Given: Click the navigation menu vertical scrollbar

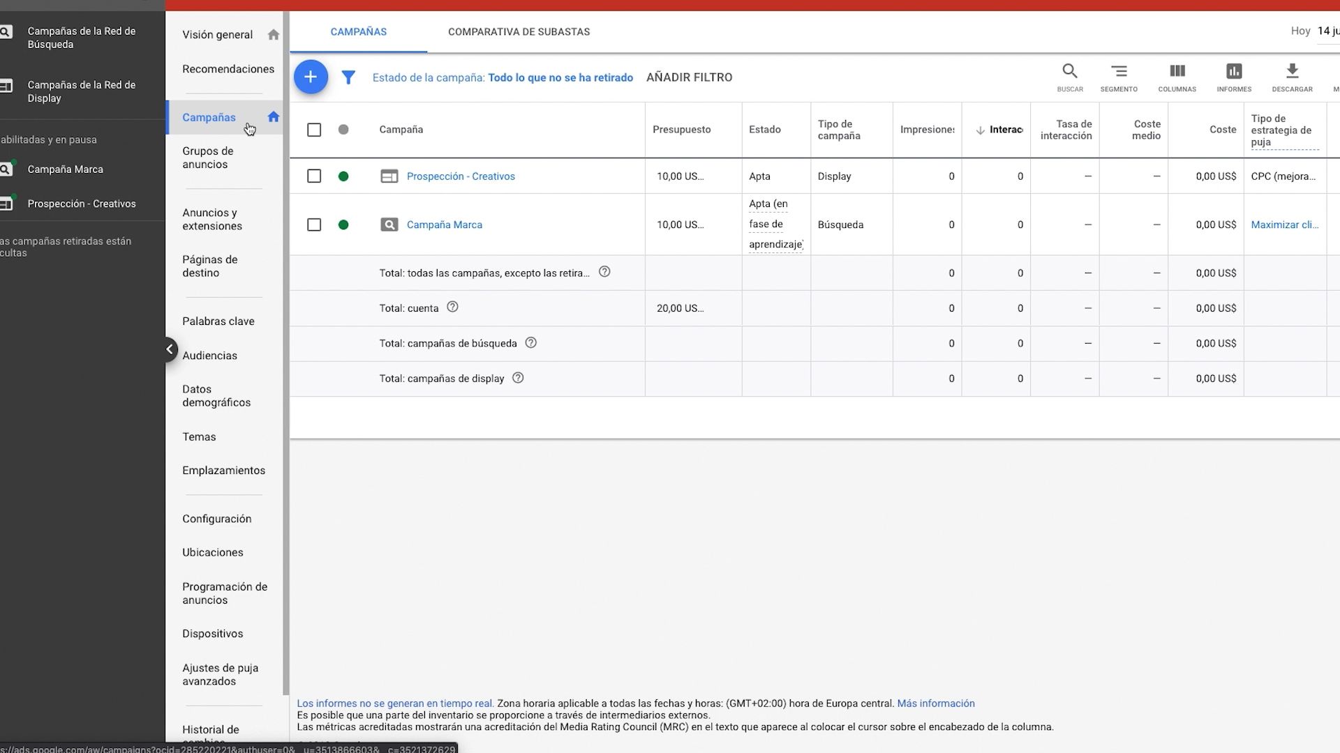Looking at the screenshot, I should (285, 353).
